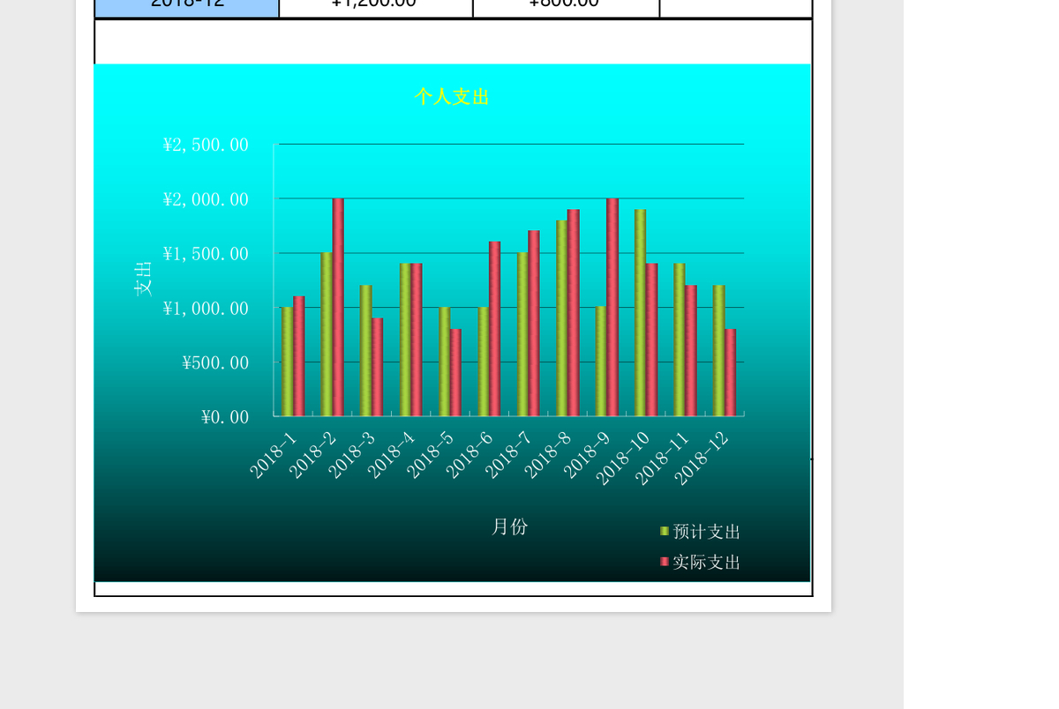Select the red 实际支出 bar for 2018-6
1059x709 pixels.
click(495, 329)
